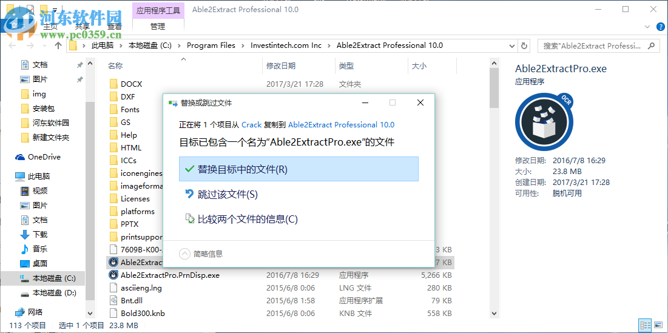Choose replace the files in destination option

coord(299,169)
